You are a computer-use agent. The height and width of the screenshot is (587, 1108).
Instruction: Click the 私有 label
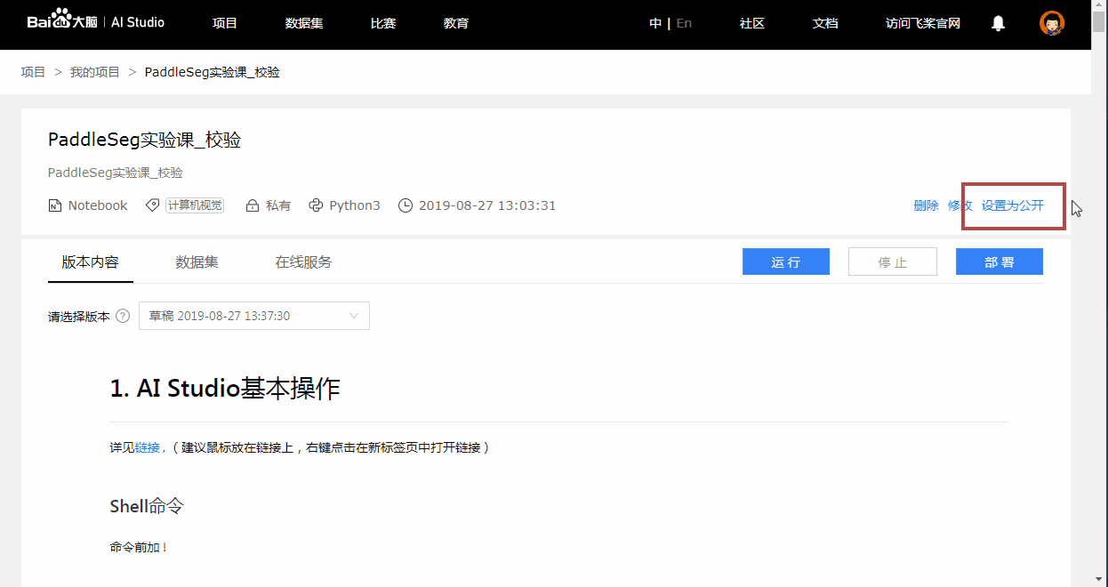coord(278,205)
